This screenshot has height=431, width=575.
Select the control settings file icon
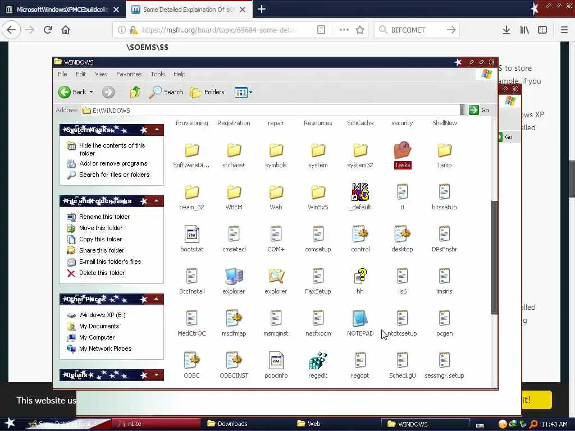[x=360, y=234]
